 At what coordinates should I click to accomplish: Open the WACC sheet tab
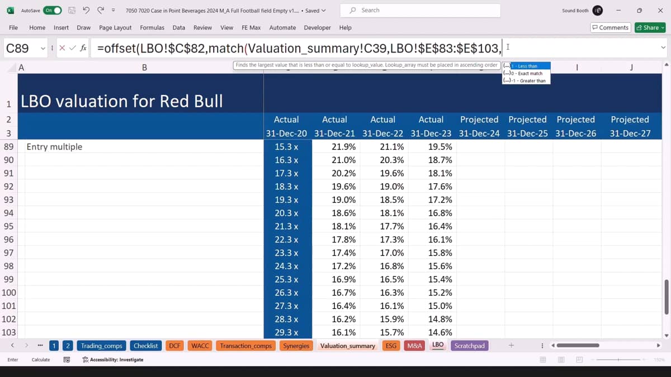(200, 346)
